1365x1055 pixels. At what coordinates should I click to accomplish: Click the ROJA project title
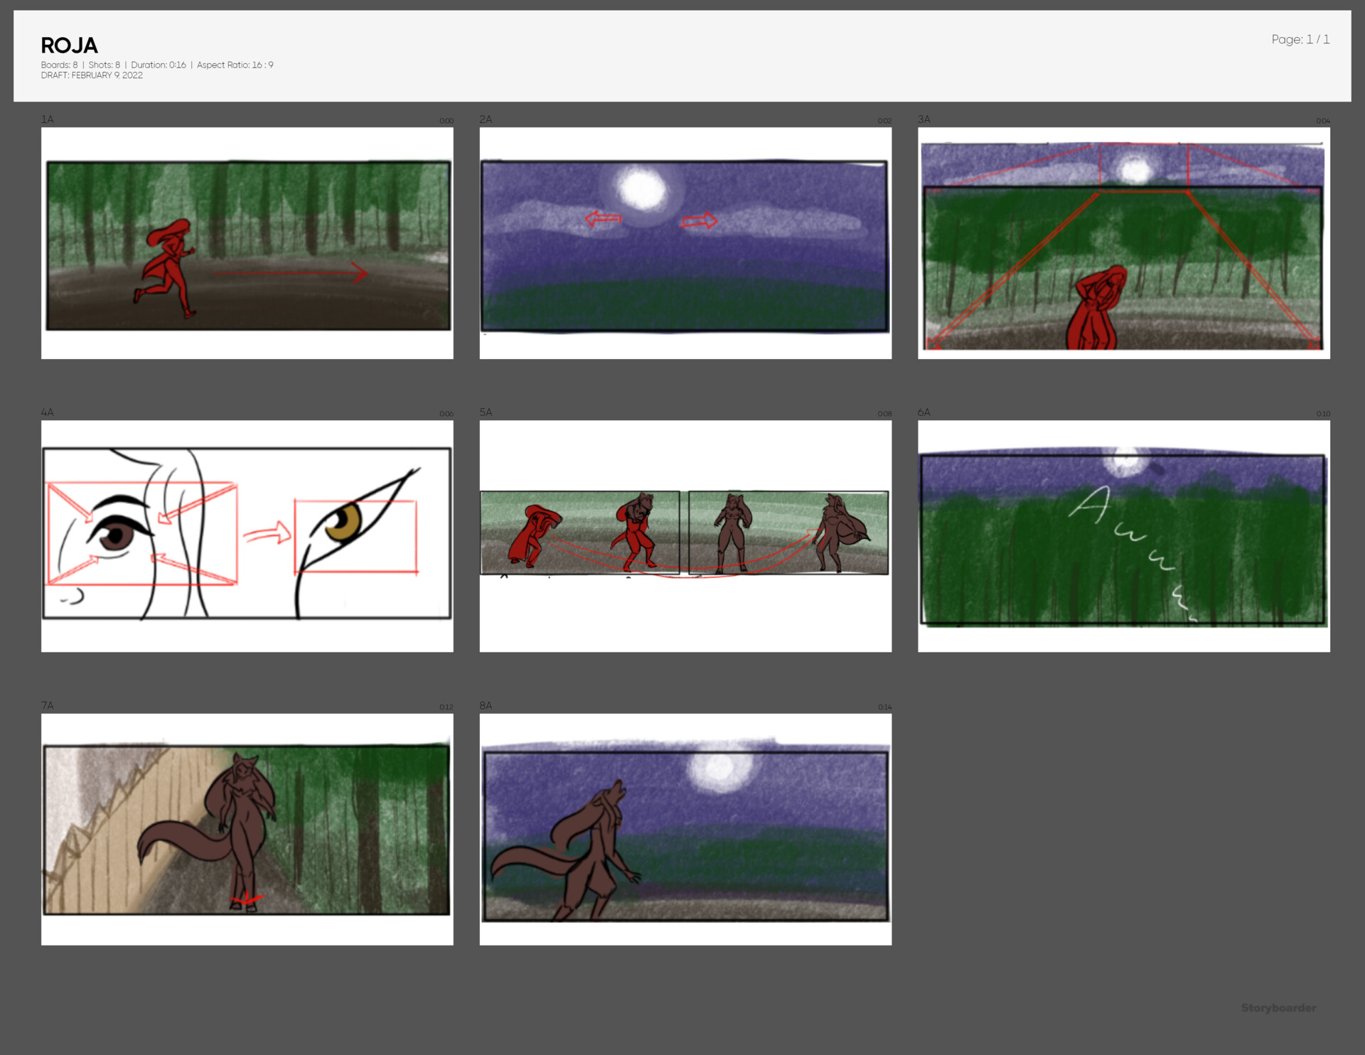(x=69, y=45)
